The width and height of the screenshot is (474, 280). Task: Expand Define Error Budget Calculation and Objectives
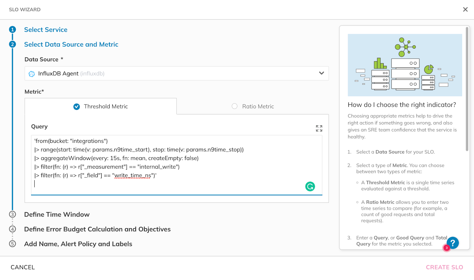[97, 229]
